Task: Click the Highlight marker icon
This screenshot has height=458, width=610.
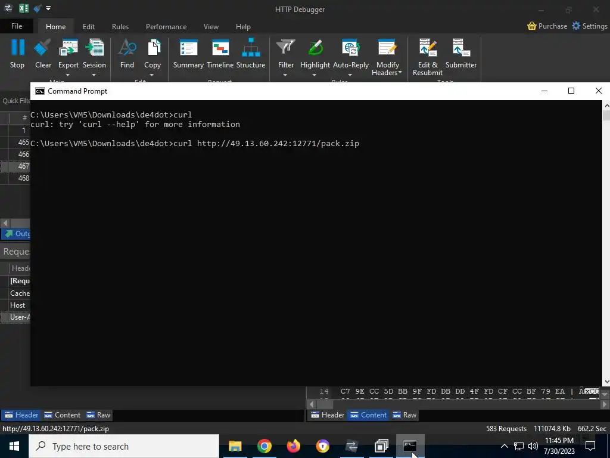Action: click(315, 48)
